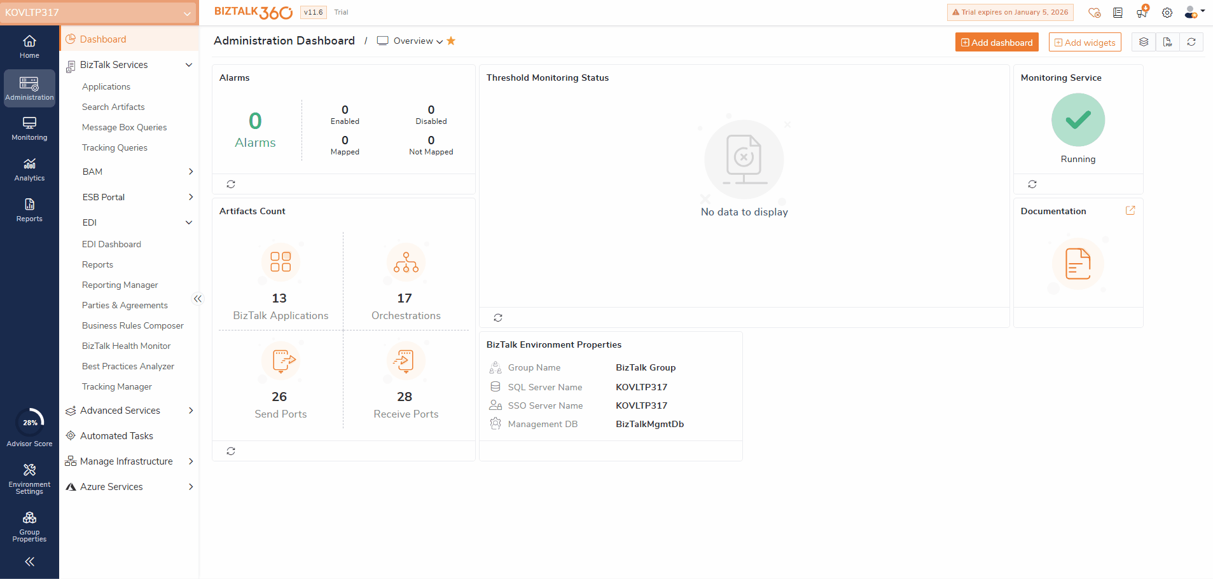Select Applications under BizTalk Services
Viewport: 1213px width, 579px height.
click(106, 86)
